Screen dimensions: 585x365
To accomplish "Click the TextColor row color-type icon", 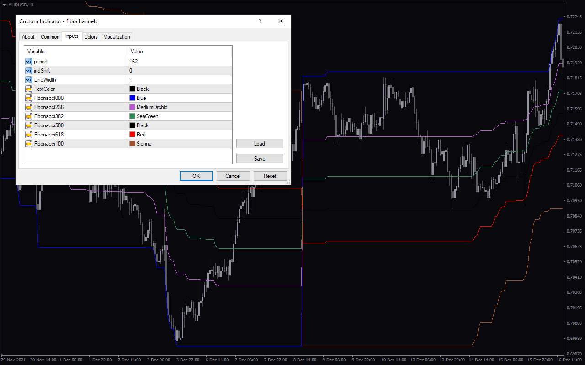I will 29,89.
